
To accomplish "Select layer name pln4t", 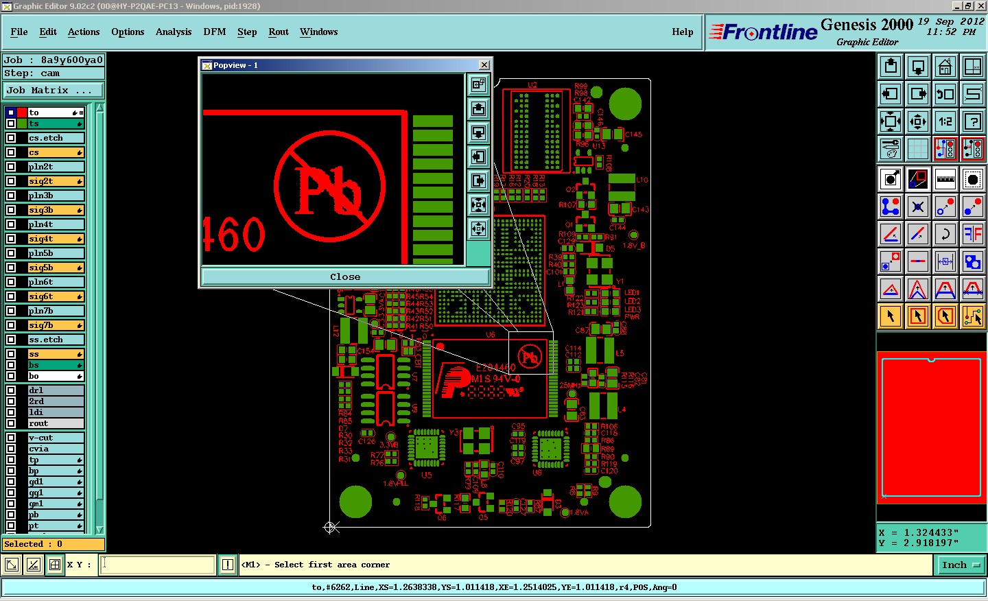I will tap(56, 224).
